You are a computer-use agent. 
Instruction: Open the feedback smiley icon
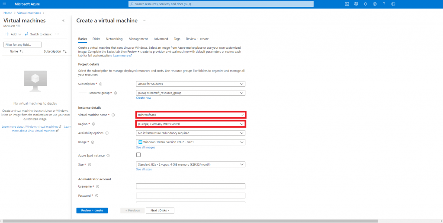click(393, 4)
